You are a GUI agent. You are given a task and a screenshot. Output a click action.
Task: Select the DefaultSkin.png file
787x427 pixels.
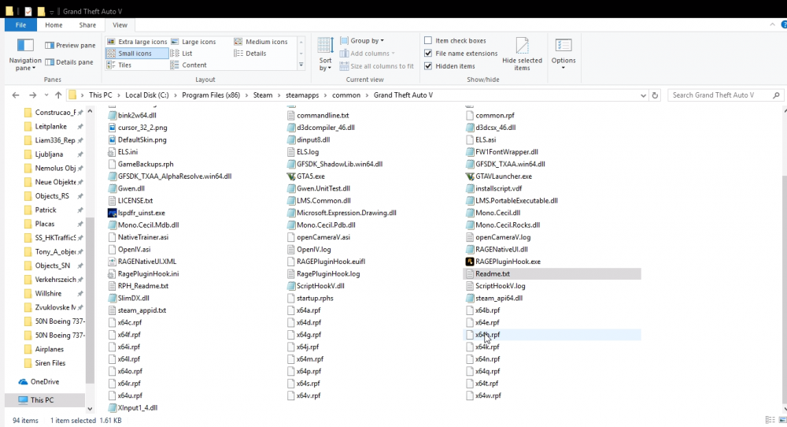[x=138, y=139]
